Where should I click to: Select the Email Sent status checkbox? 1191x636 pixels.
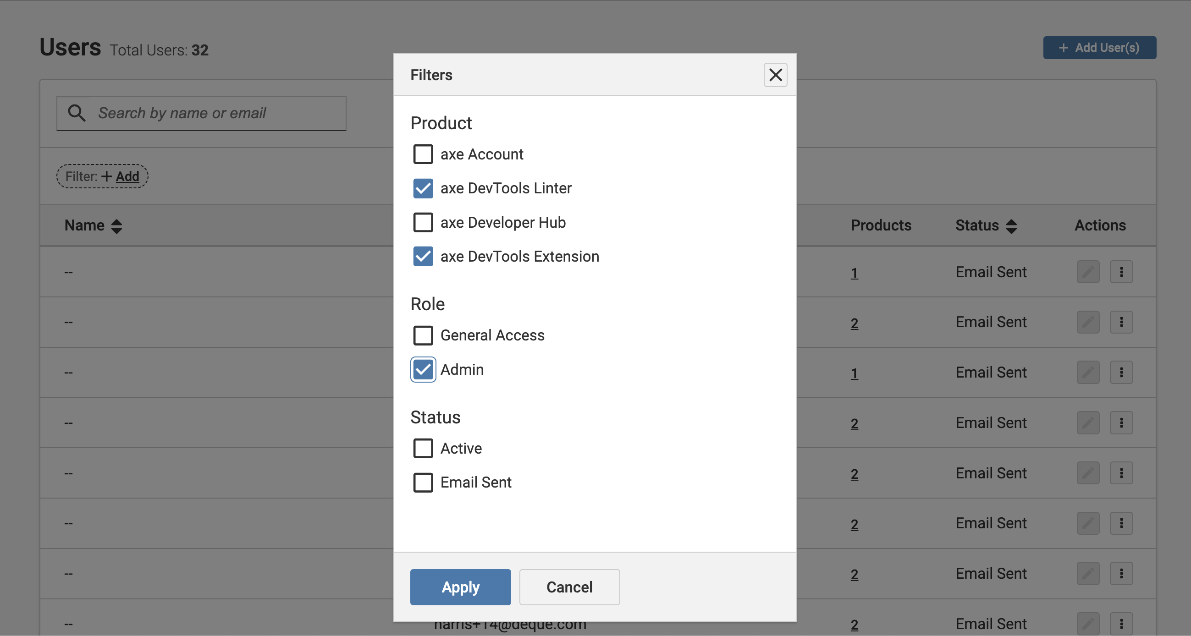[x=423, y=482]
